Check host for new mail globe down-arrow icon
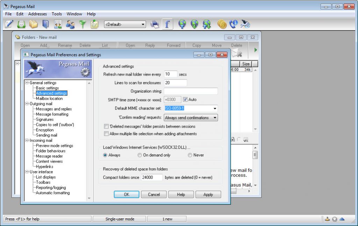Viewport: 358px width, 226px height. tap(194, 24)
